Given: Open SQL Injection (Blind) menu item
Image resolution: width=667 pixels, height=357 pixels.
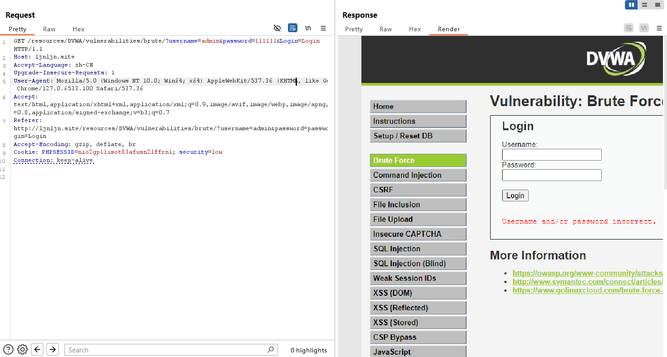Looking at the screenshot, I should 418,264.
